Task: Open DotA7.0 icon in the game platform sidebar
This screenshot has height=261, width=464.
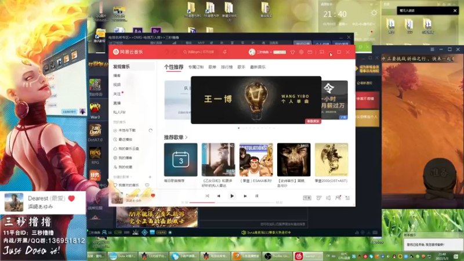Action: pos(95,133)
